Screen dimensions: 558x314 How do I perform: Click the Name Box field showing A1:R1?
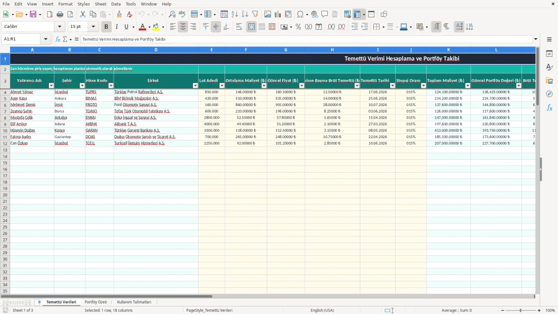click(x=21, y=39)
